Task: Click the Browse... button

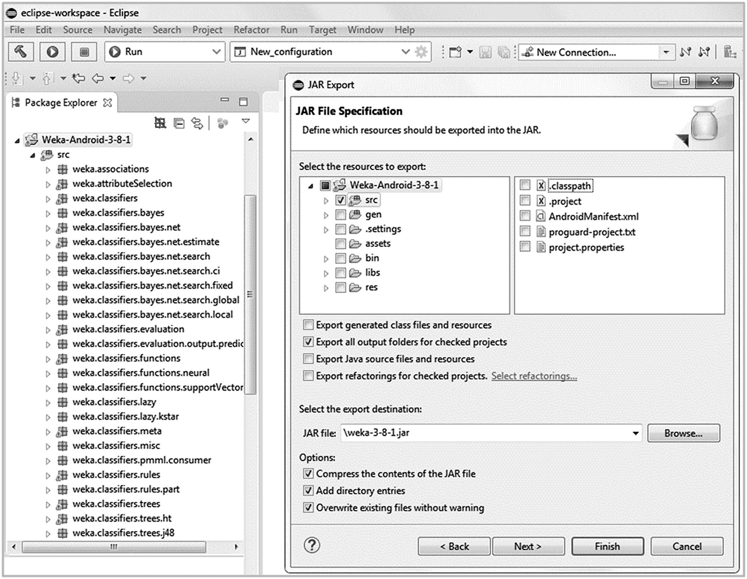Action: 683,433
